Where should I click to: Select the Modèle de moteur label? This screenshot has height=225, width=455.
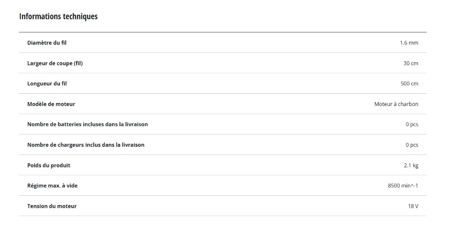(51, 104)
